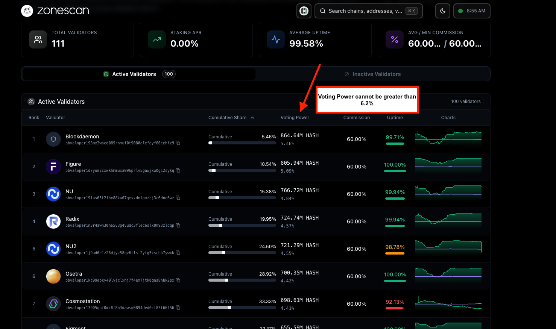
Task: Open the Radix validator name
Action: (72, 219)
